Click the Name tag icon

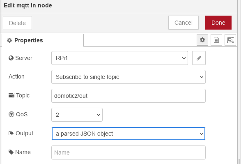pyautogui.click(x=11, y=152)
